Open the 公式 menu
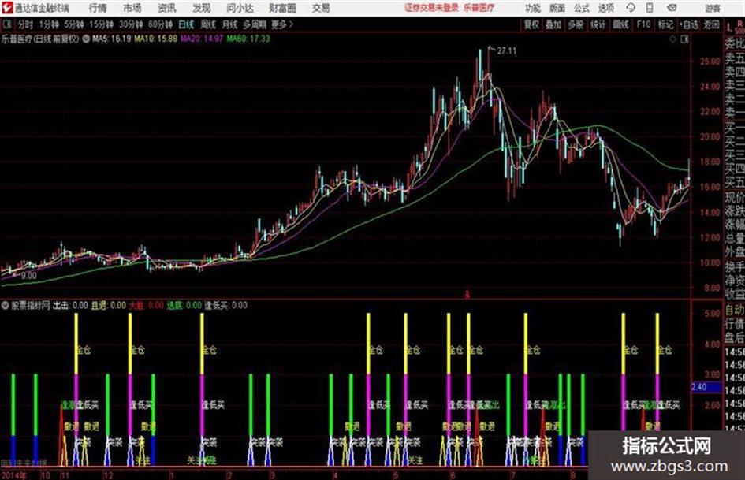Viewport: 745px width, 480px height. (x=582, y=8)
